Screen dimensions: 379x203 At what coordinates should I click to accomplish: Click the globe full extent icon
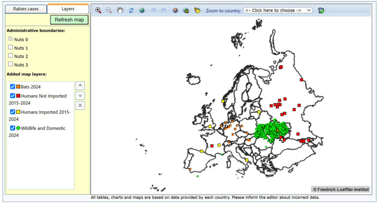pos(142,10)
